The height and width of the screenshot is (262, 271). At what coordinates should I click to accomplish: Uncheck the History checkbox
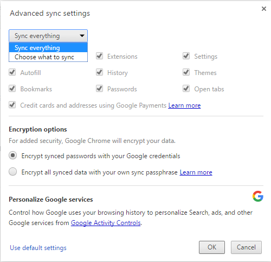coord(99,72)
